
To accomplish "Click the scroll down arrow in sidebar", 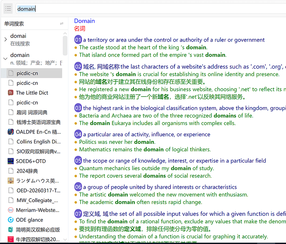I will [x=65, y=239].
